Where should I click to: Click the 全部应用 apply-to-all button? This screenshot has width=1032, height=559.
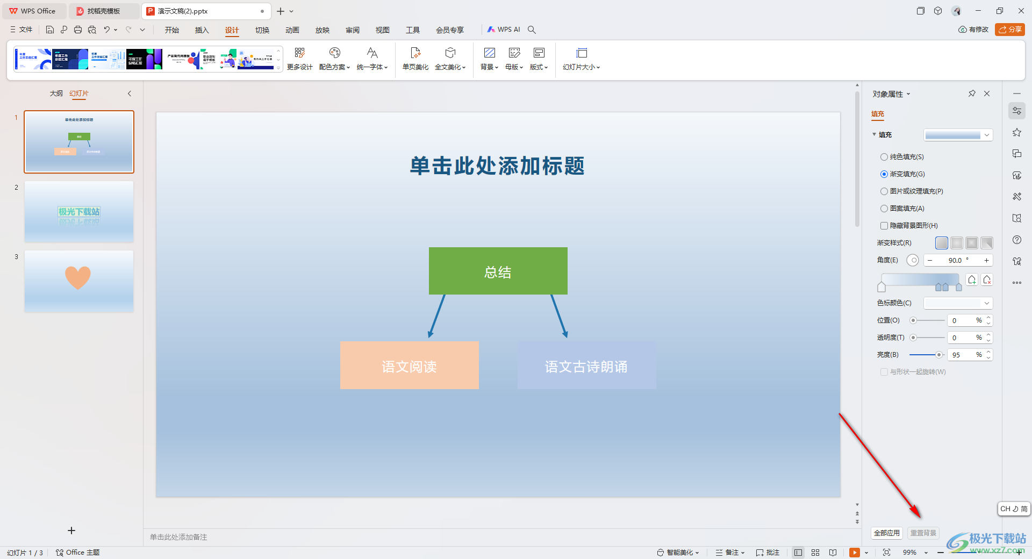887,533
